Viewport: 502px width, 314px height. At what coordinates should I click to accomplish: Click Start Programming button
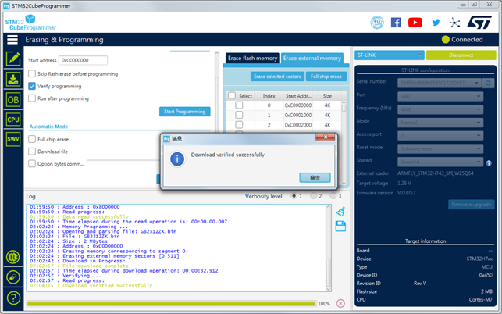pyautogui.click(x=185, y=112)
